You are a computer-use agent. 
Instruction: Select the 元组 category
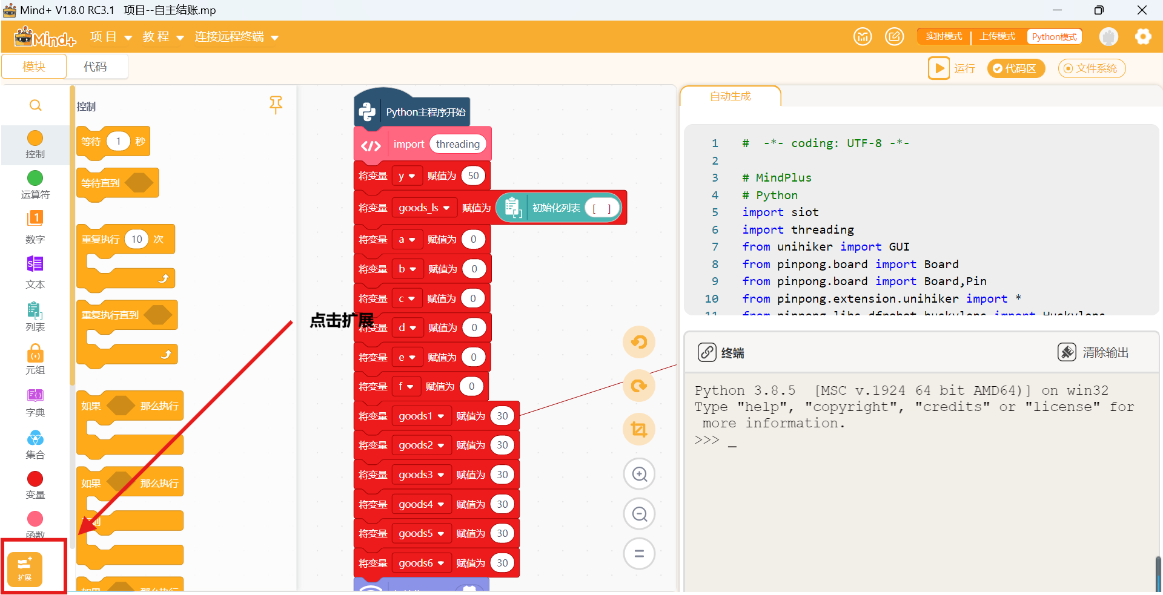pos(35,360)
